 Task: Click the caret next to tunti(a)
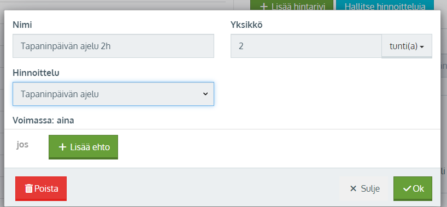coord(422,47)
